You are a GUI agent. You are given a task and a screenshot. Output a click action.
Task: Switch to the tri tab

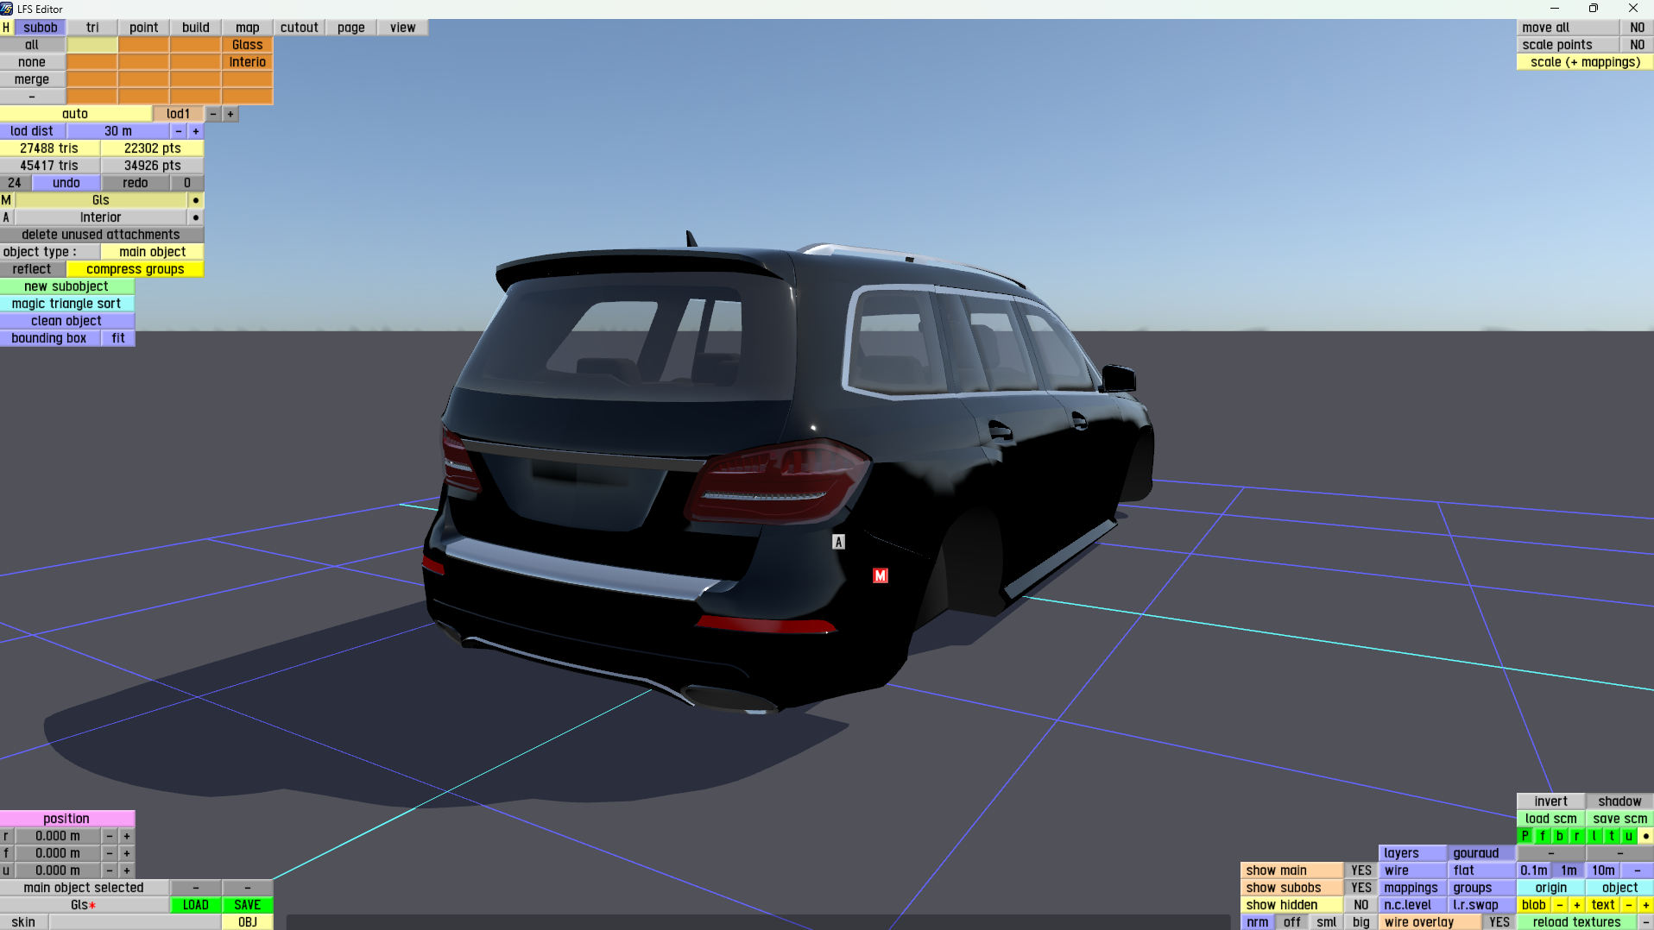point(92,28)
